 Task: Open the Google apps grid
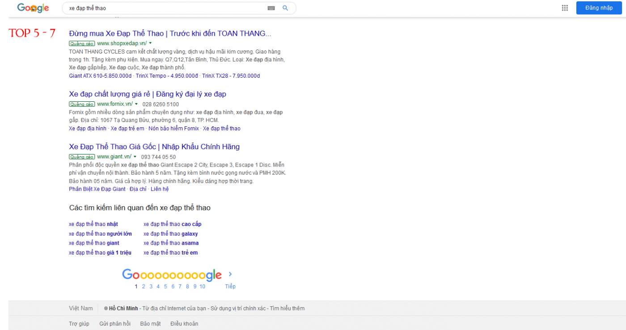[x=565, y=8]
